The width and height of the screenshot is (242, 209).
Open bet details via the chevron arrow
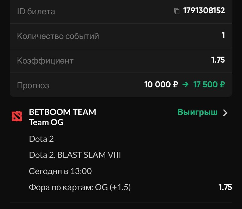pyautogui.click(x=225, y=113)
